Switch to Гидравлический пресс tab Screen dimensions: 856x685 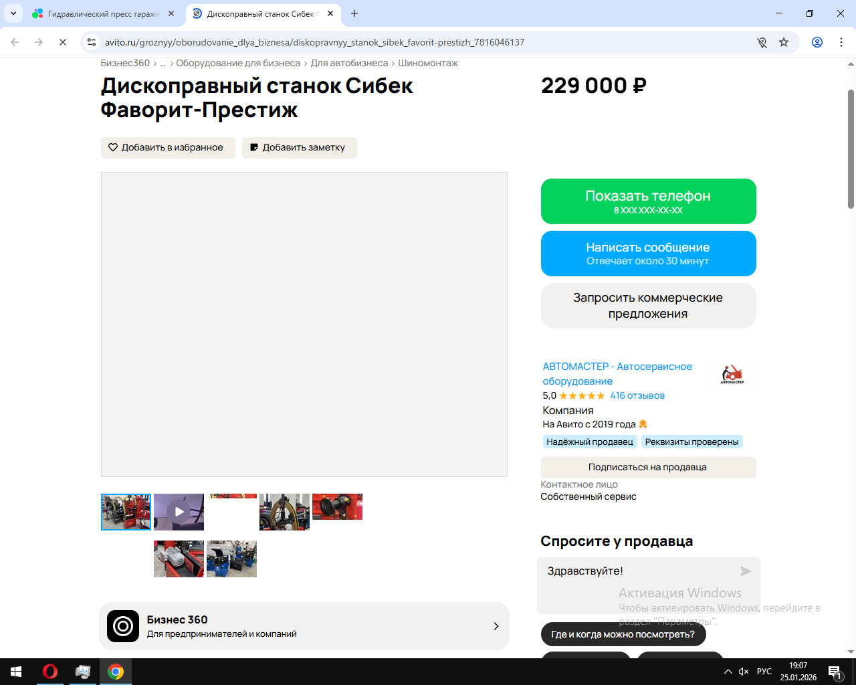pos(103,13)
